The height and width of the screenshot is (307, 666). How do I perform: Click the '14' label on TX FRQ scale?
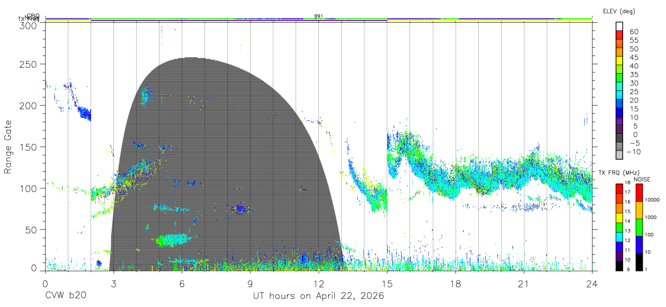626,221
